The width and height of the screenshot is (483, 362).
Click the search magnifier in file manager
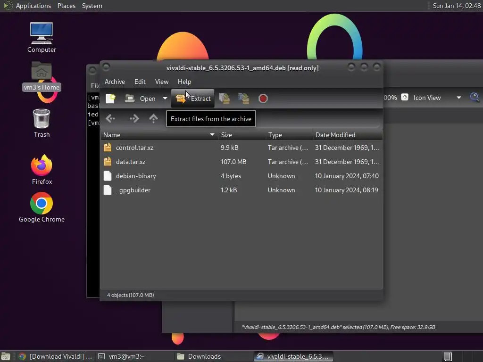pos(475,98)
